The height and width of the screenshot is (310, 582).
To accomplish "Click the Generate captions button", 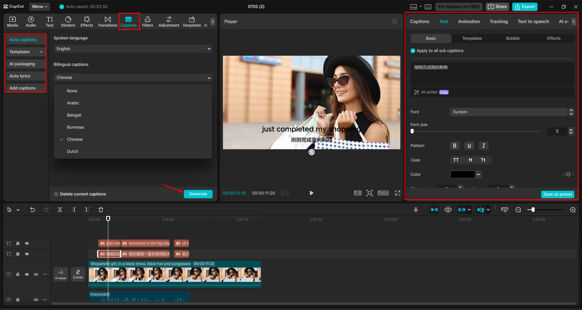I will point(198,194).
